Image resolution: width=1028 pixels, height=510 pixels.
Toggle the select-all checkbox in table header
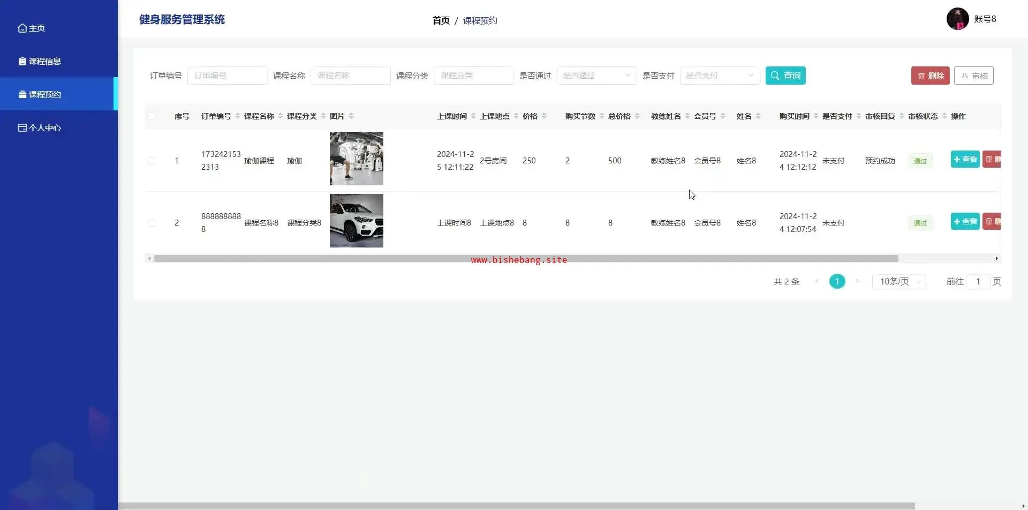click(152, 116)
